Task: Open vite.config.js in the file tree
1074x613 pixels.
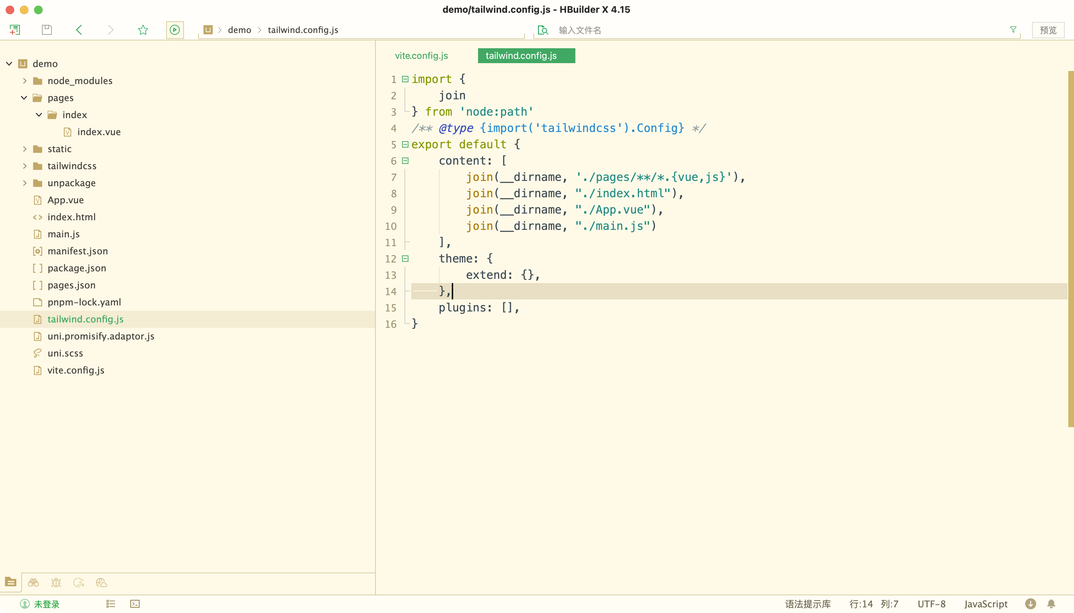Action: pos(76,370)
